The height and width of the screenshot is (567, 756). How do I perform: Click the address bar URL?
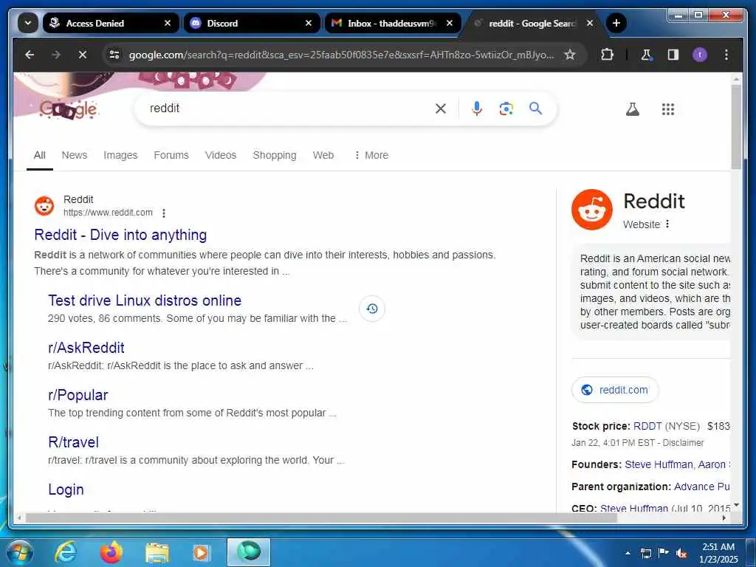pyautogui.click(x=341, y=55)
